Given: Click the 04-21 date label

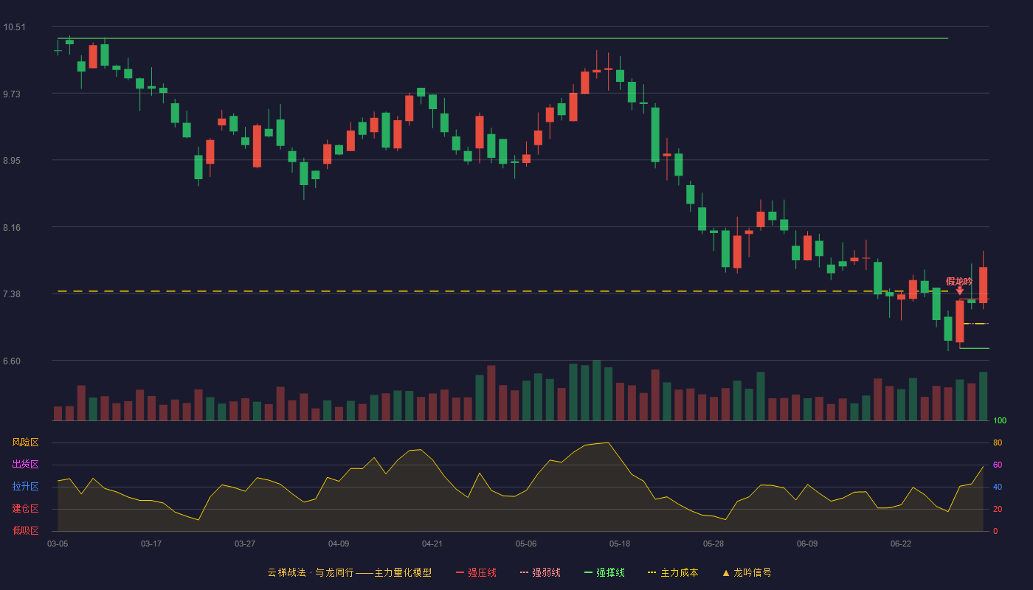Looking at the screenshot, I should click(432, 544).
